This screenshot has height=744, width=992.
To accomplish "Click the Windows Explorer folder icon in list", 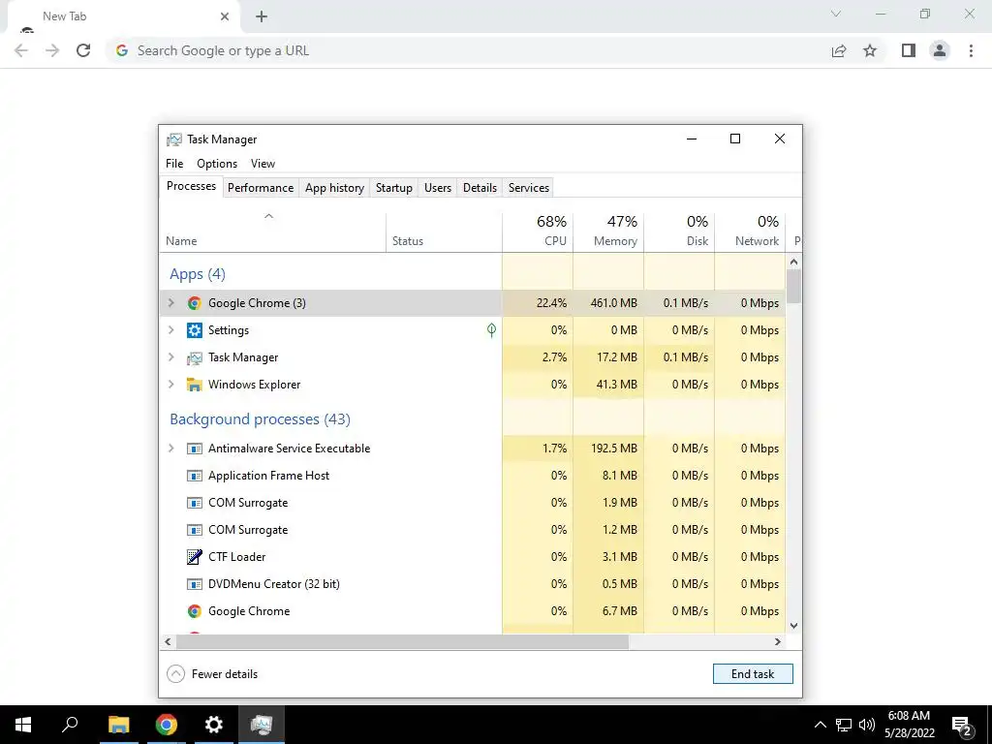I will pos(194,385).
